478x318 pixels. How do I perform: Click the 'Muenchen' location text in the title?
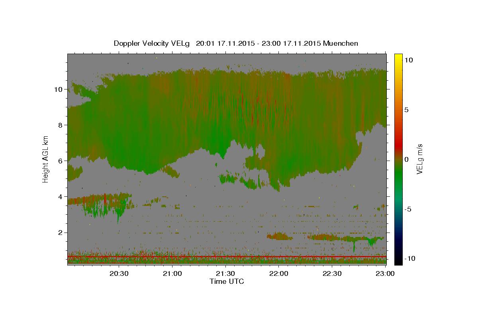pyautogui.click(x=341, y=43)
